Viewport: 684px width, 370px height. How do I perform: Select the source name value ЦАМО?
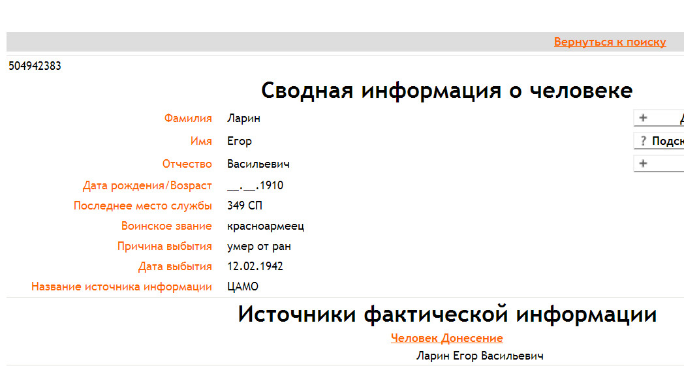tap(243, 287)
